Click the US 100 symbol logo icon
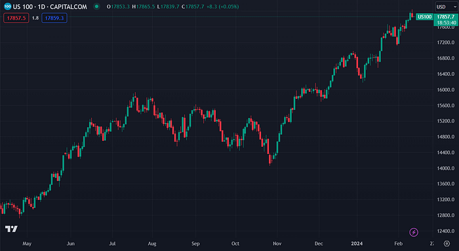 pyautogui.click(x=8, y=7)
